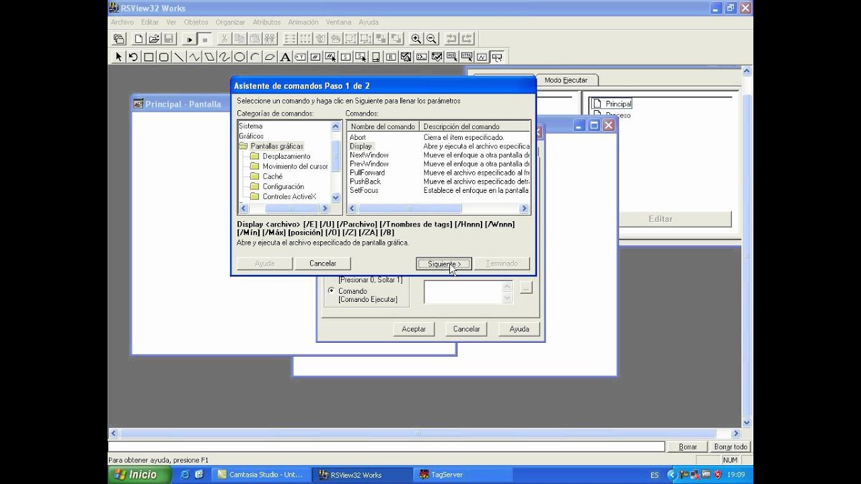Click the Zoom out magnifier icon
Viewport: 861px width, 484px height.
[x=432, y=39]
